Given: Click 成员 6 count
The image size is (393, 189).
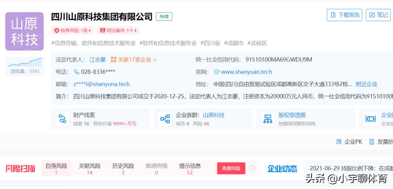Looking at the screenshot, I should tap(182, 123).
